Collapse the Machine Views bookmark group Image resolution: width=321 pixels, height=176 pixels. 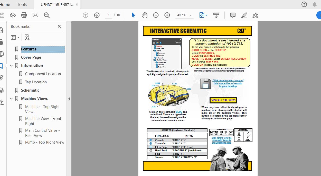point(11,99)
